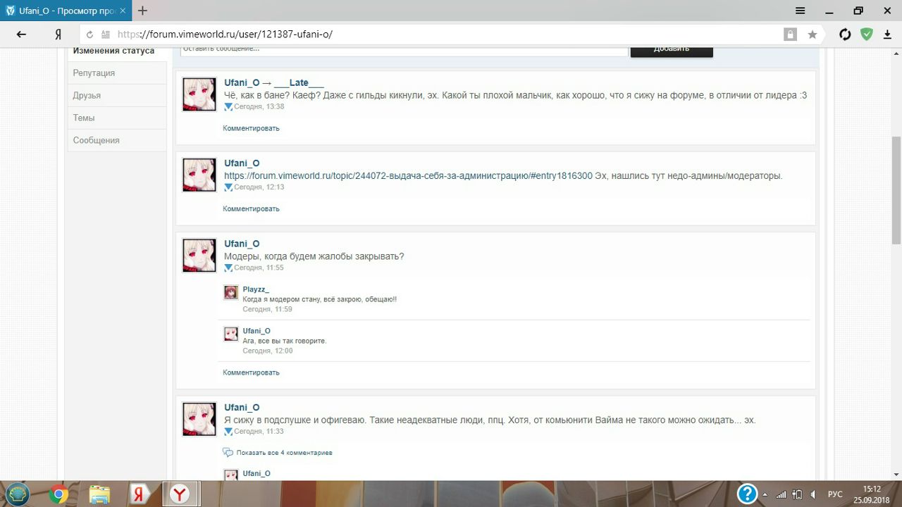Click Комментировать under the 13:38 post

[251, 128]
